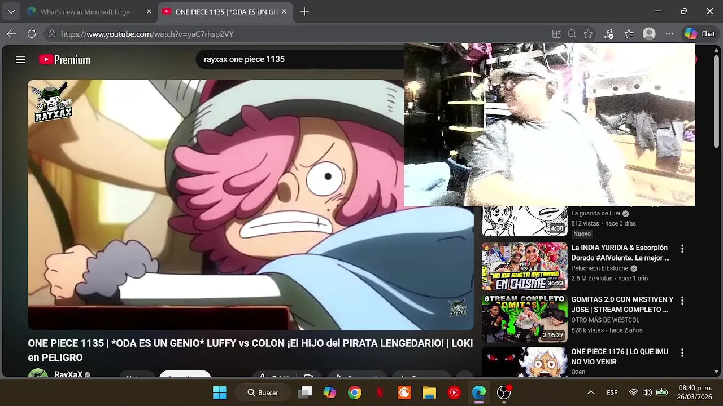Open ONE PIECE 1176 LO QUE IMU title
Viewport: 723px width, 406px height.
[x=619, y=356]
